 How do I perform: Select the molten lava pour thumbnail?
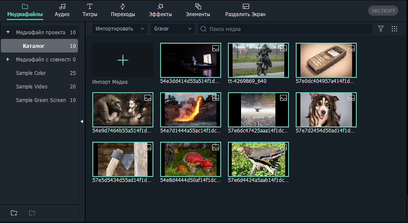tap(191, 110)
